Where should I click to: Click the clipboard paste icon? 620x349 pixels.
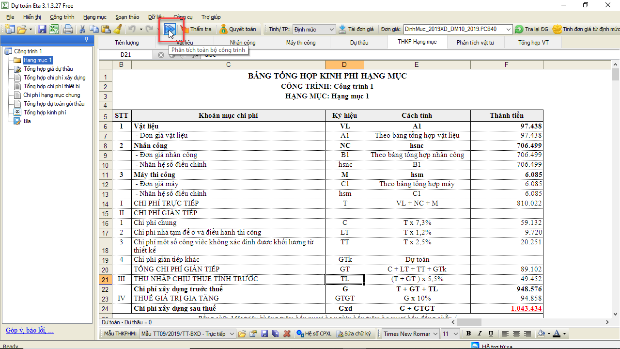106,29
